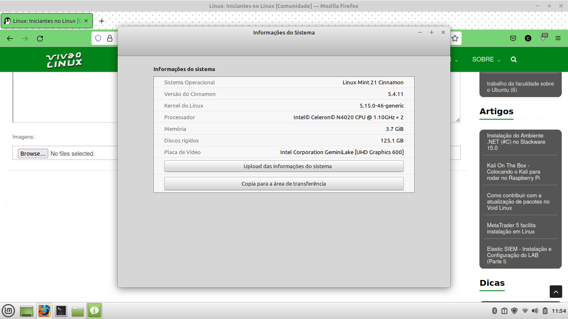The height and width of the screenshot is (319, 568).
Task: Click the show desktop panel icon
Action: click(27, 311)
